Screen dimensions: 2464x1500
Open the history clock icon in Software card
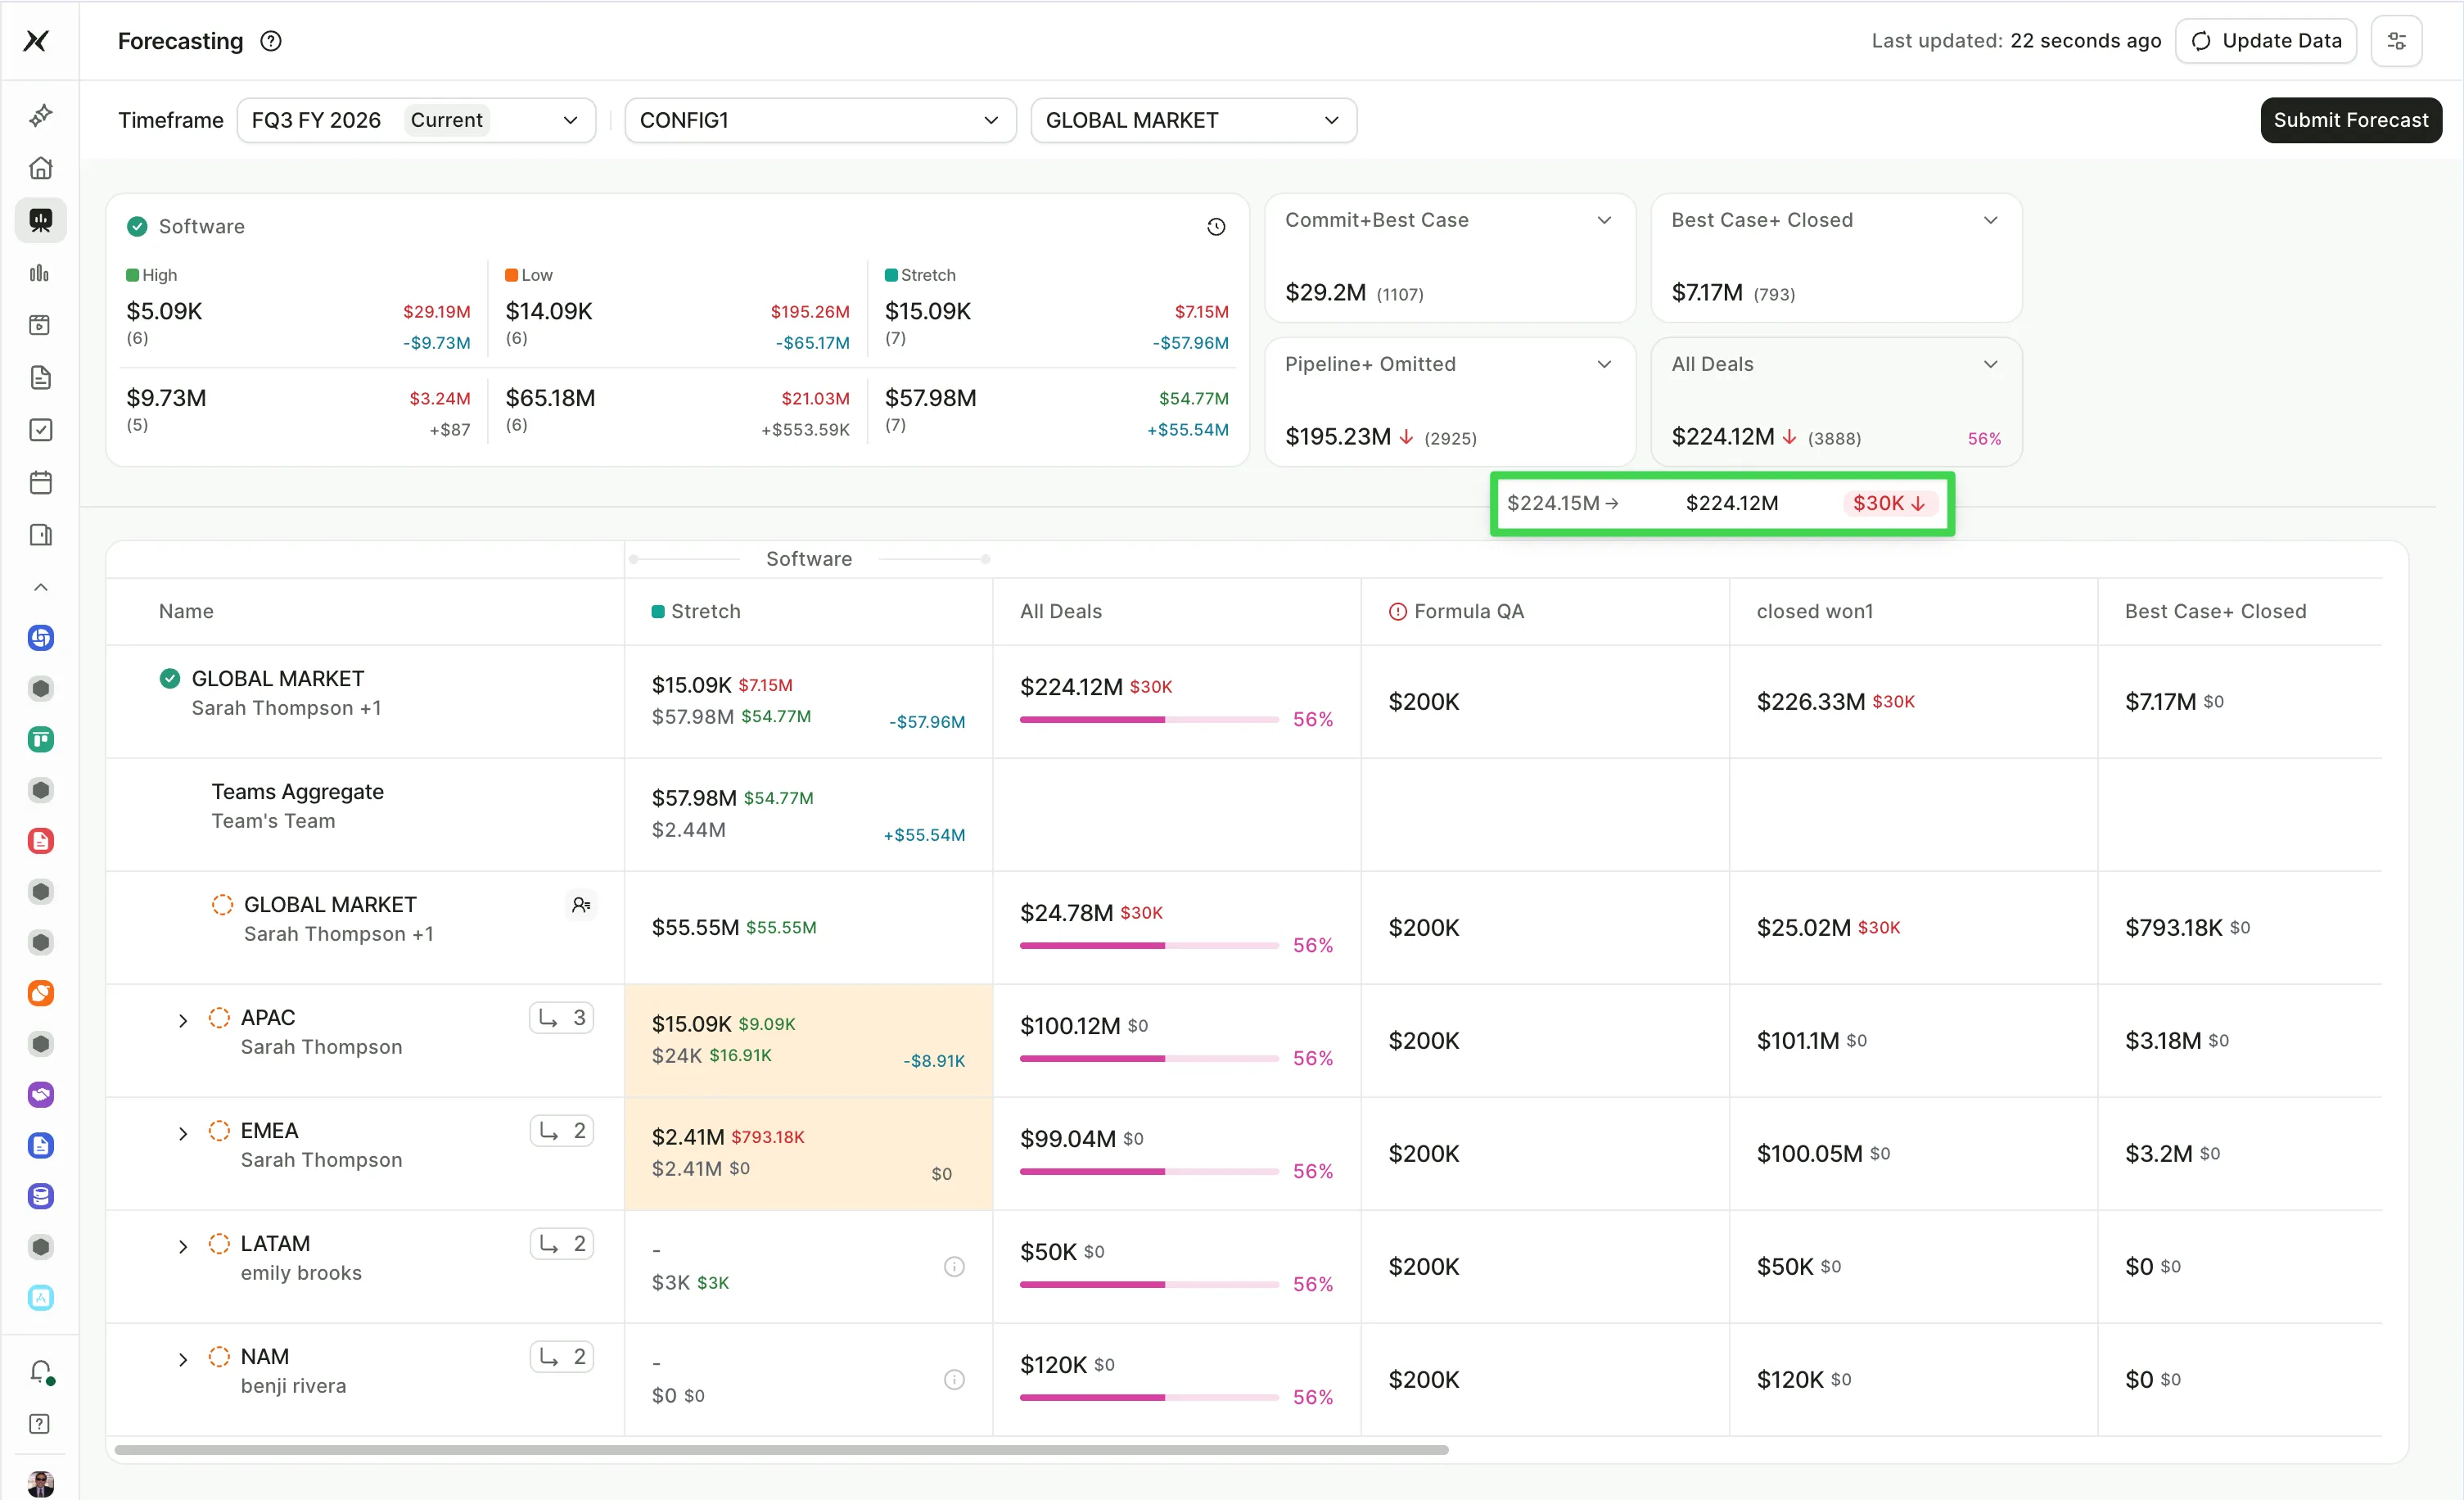pyautogui.click(x=1216, y=227)
